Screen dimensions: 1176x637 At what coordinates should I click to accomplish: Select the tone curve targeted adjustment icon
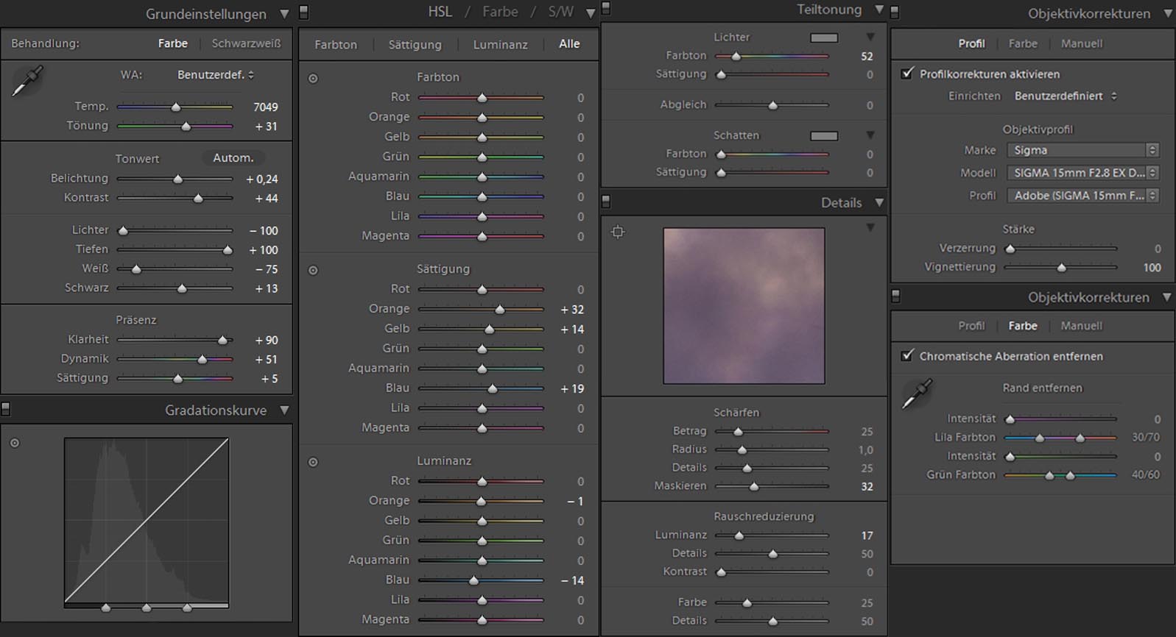(x=15, y=443)
